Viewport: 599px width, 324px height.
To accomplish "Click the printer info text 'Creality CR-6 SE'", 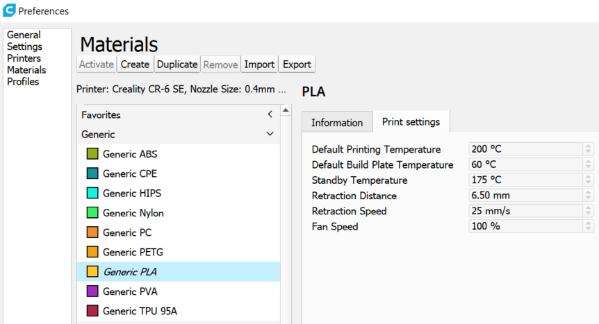I will (148, 89).
